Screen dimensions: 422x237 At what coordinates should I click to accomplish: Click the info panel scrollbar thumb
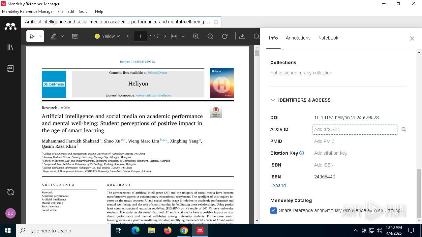419,194
